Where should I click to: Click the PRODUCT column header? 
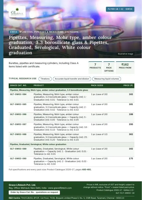39,86
